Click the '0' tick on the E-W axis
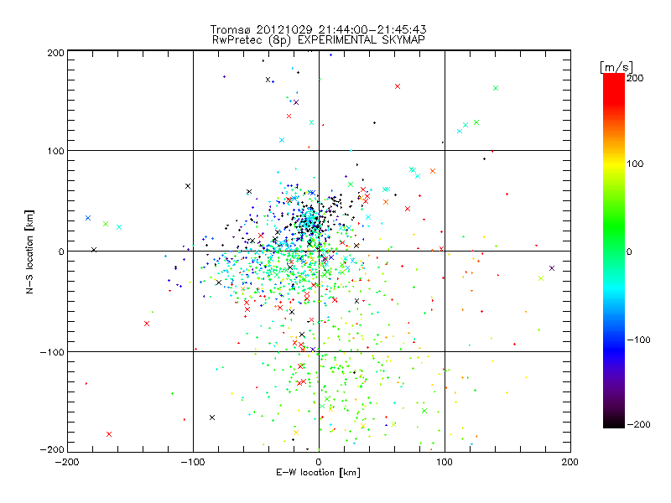The width and height of the screenshot is (671, 503). click(319, 462)
